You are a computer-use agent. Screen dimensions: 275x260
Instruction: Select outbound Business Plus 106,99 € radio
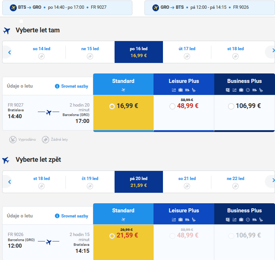tap(231, 106)
